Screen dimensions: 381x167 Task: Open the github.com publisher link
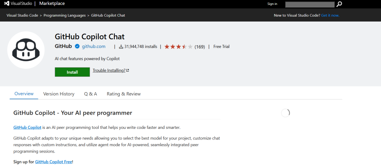(94, 47)
